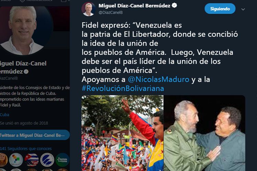Click the Miguel Díaz-Canel Bermúdez tweet author name

click(x=134, y=6)
